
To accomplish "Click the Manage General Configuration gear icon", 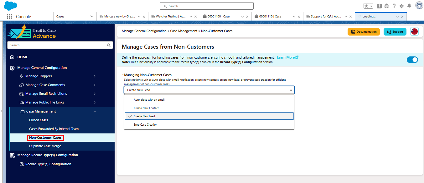I will pyautogui.click(x=12, y=68).
